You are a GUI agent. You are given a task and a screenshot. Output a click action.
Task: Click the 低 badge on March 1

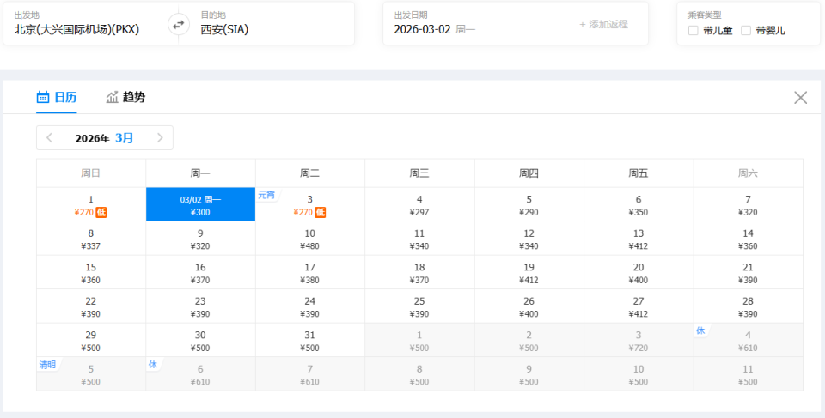click(101, 212)
